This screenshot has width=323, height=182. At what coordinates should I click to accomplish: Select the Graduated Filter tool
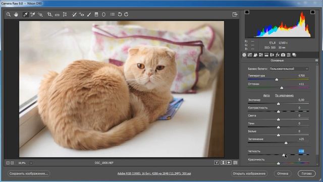click(x=96, y=15)
